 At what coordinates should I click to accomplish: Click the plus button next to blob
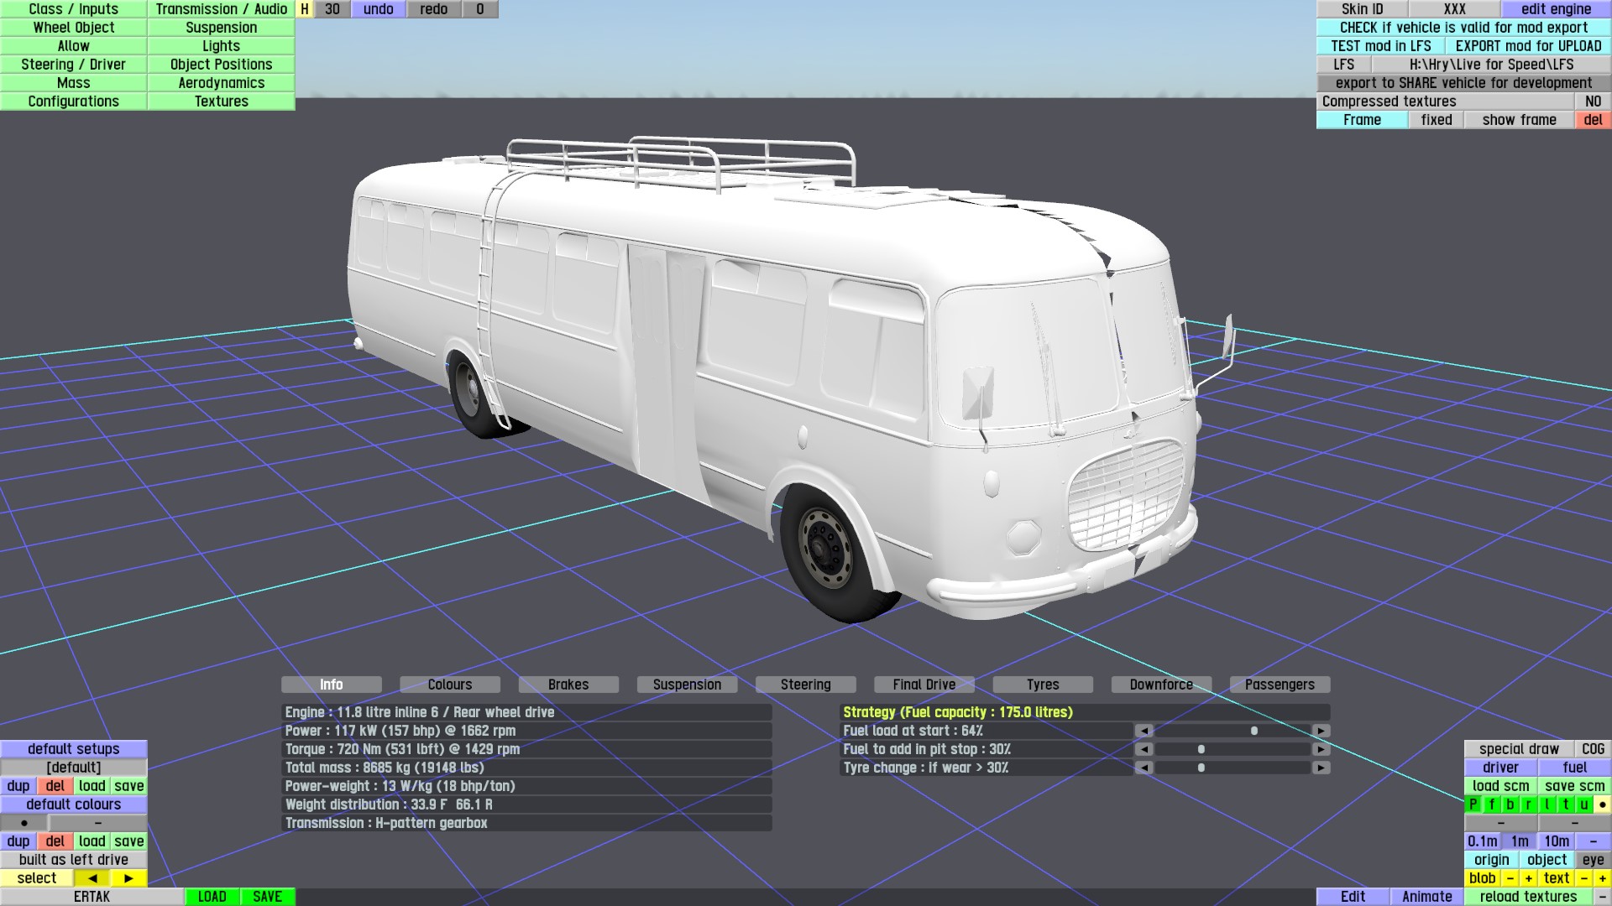click(x=1528, y=878)
